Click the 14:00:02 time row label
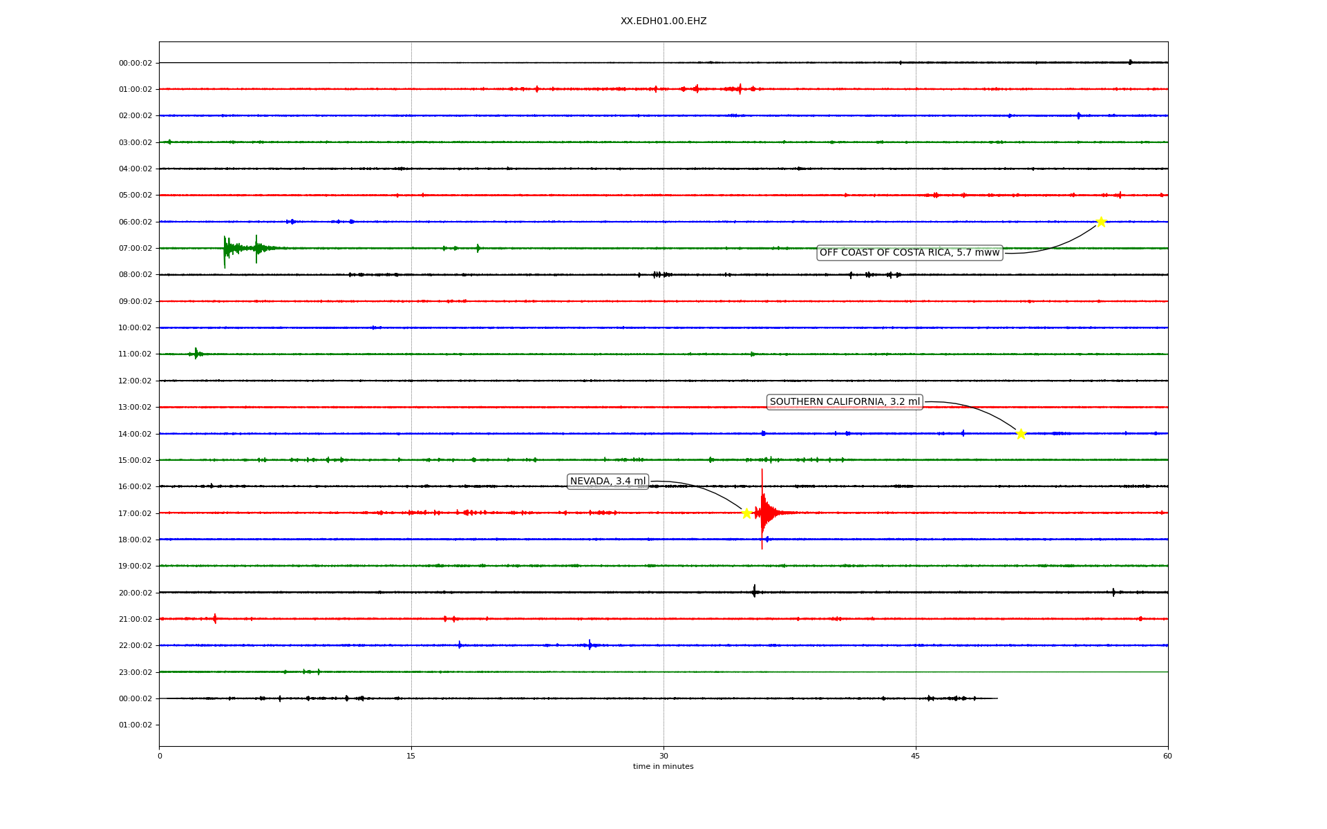This screenshot has width=1327, height=829. tap(135, 434)
